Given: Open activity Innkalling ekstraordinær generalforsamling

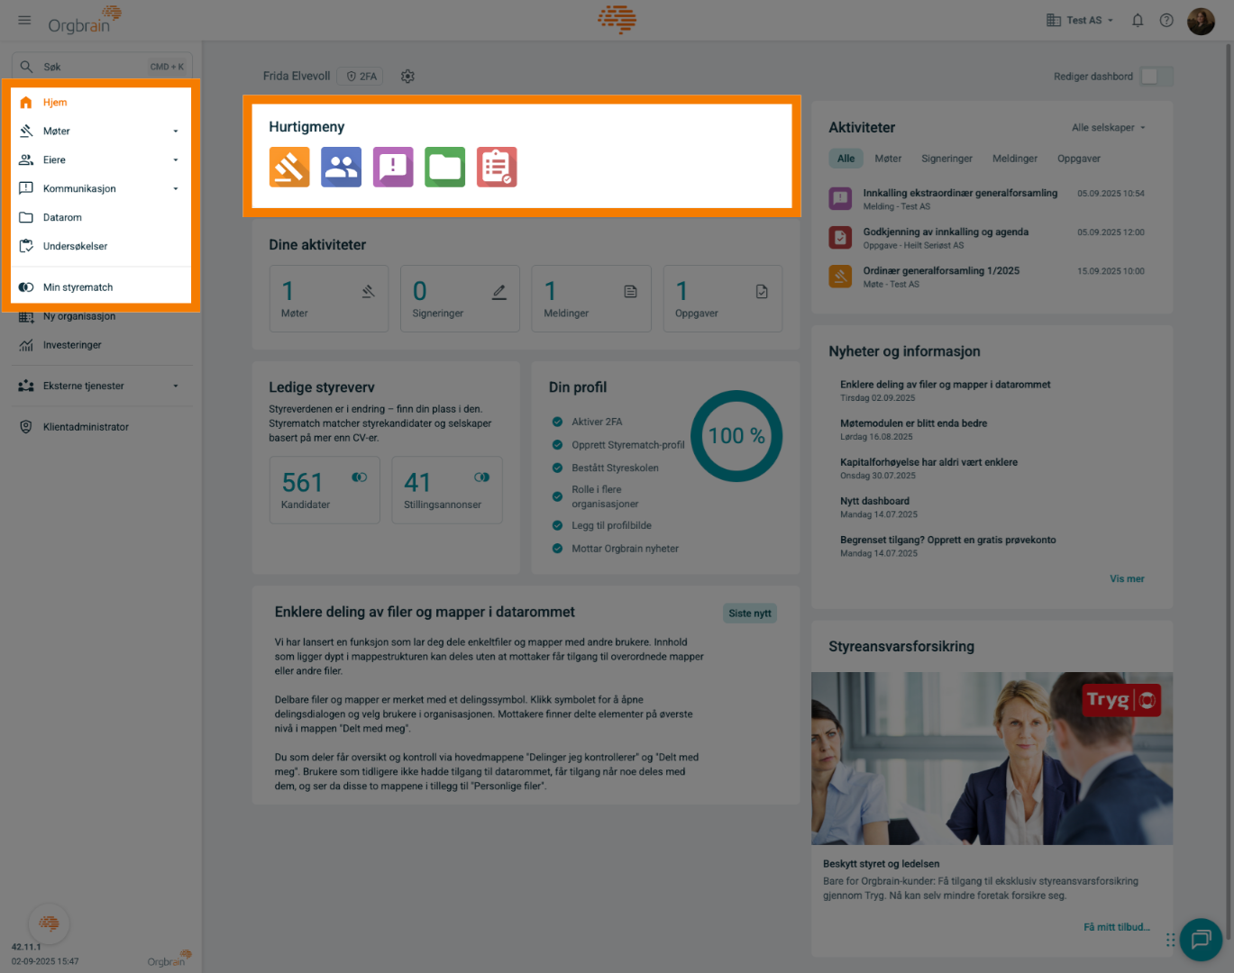Looking at the screenshot, I should (x=960, y=193).
